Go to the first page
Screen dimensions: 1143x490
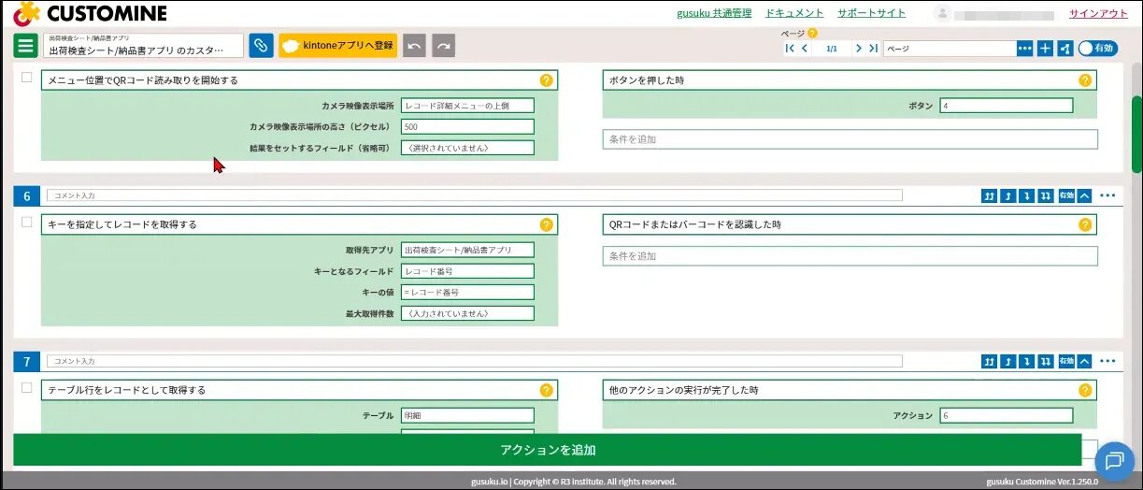[x=790, y=49]
